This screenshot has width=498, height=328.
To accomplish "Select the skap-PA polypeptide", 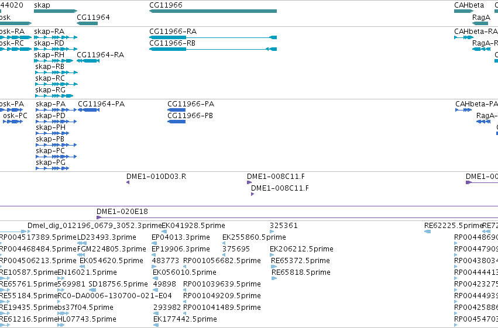I will coord(56,110).
